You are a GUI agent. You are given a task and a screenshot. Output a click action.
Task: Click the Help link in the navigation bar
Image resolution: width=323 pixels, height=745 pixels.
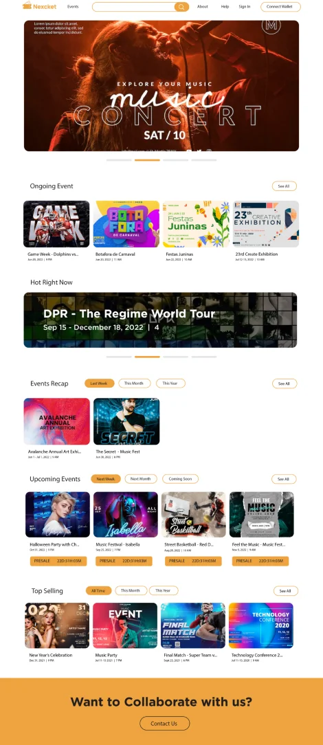(225, 7)
